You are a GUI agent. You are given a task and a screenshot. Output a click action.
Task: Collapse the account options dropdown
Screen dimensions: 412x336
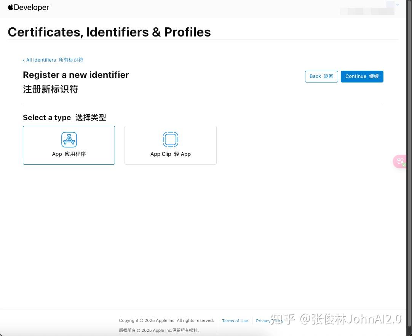click(397, 5)
